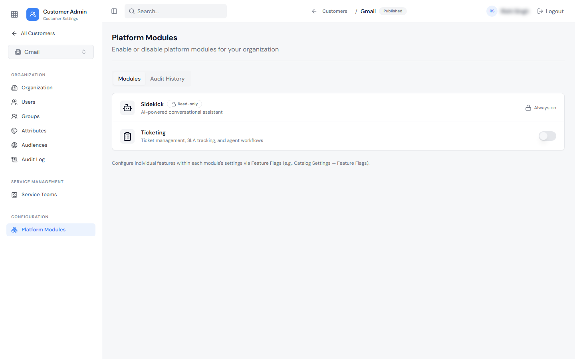Screen dimensions: 575x359
Task: Switch to the Modules tab
Action: 129,79
